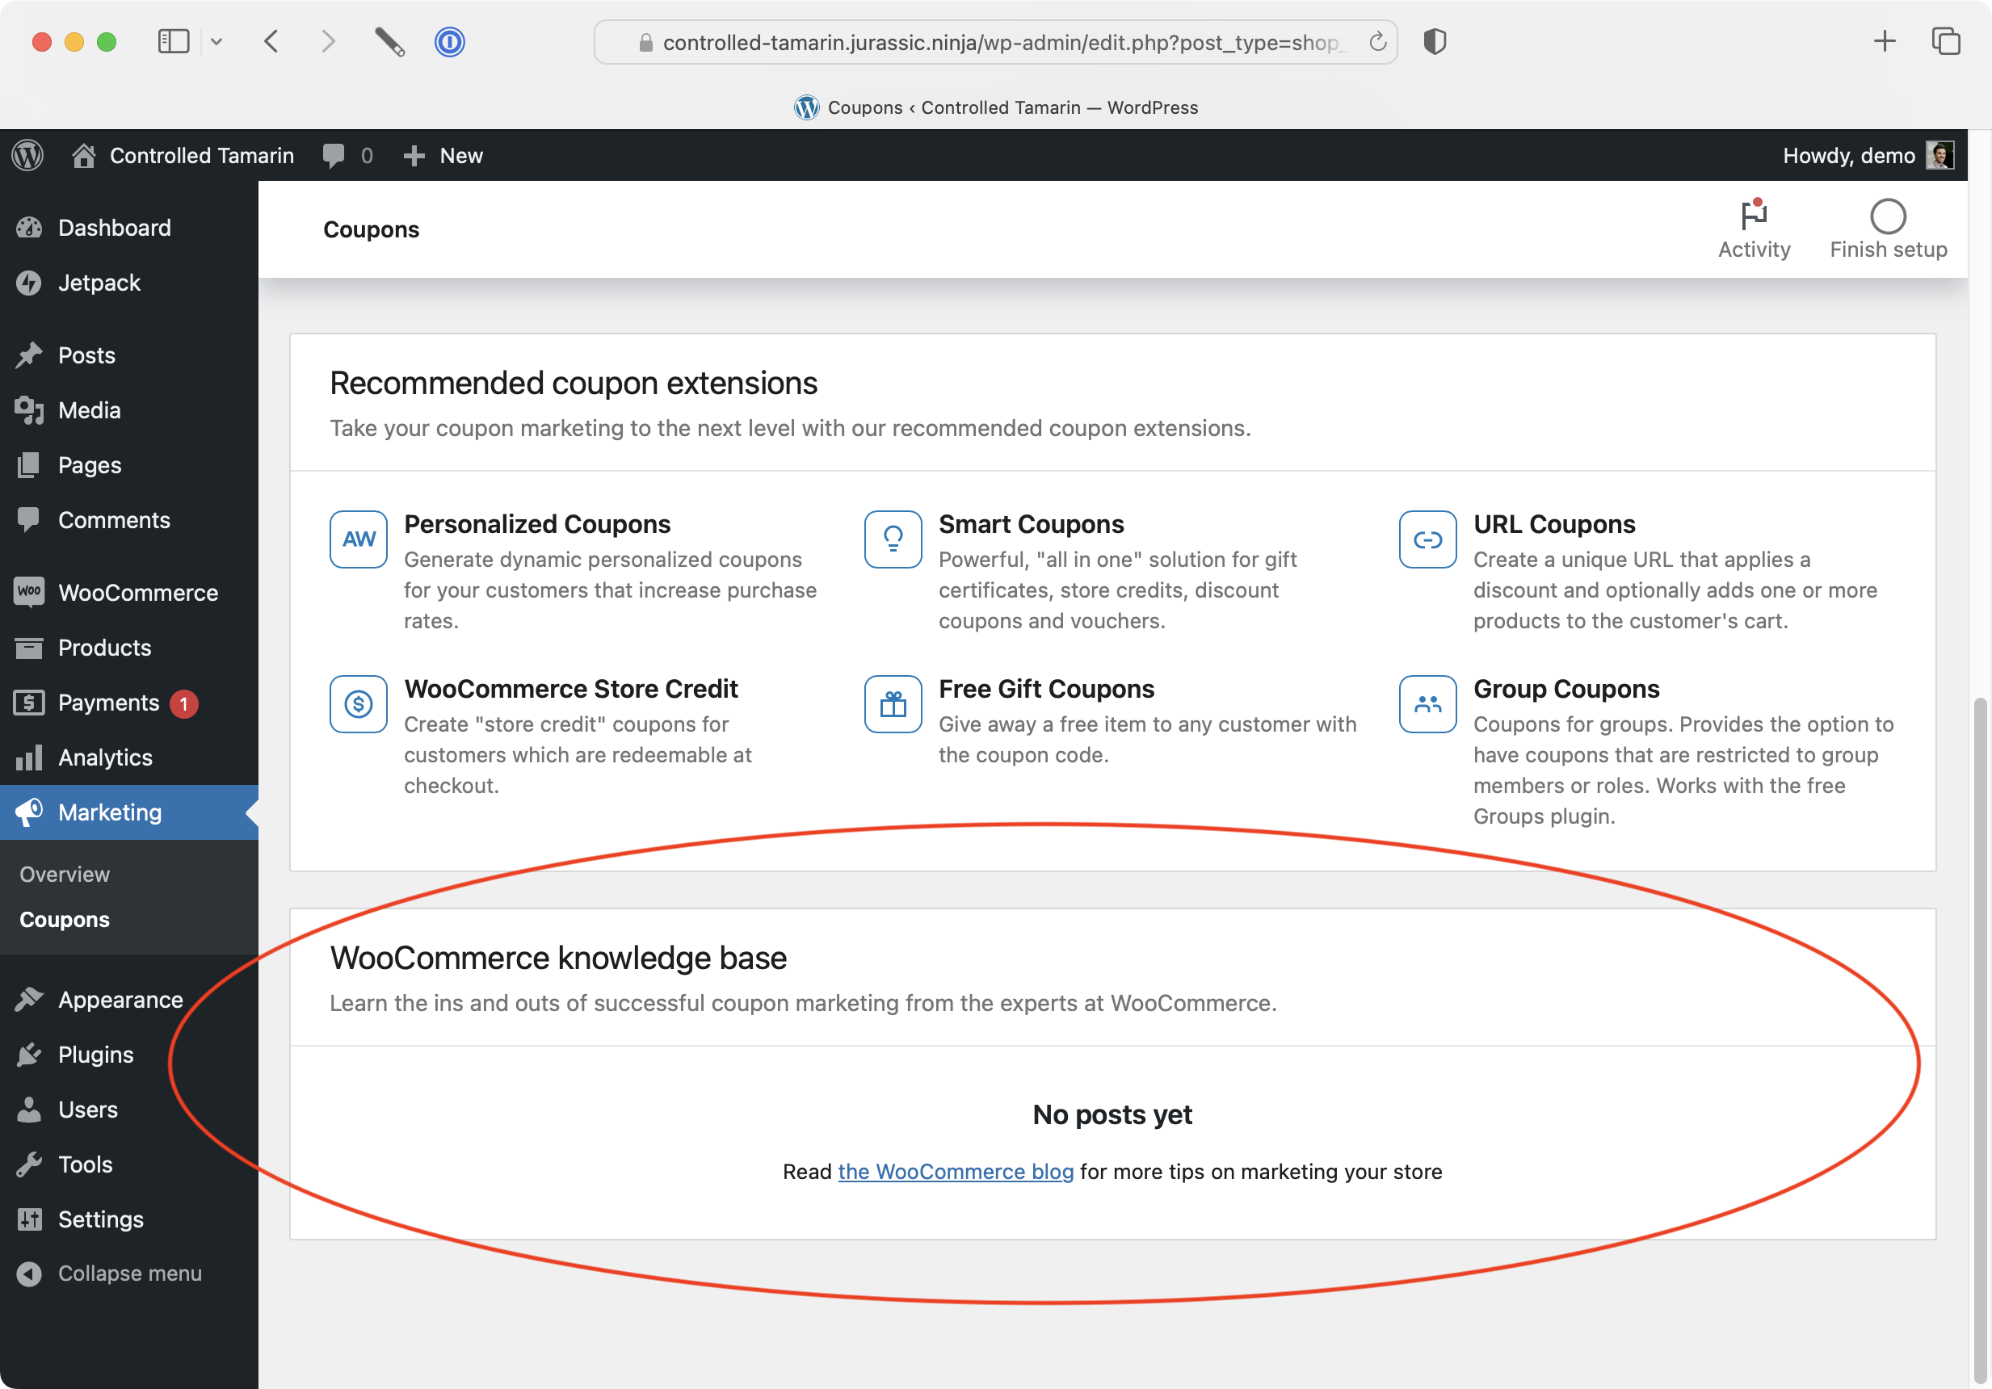Click the Group Coupons people icon
The width and height of the screenshot is (1992, 1389).
[1427, 703]
